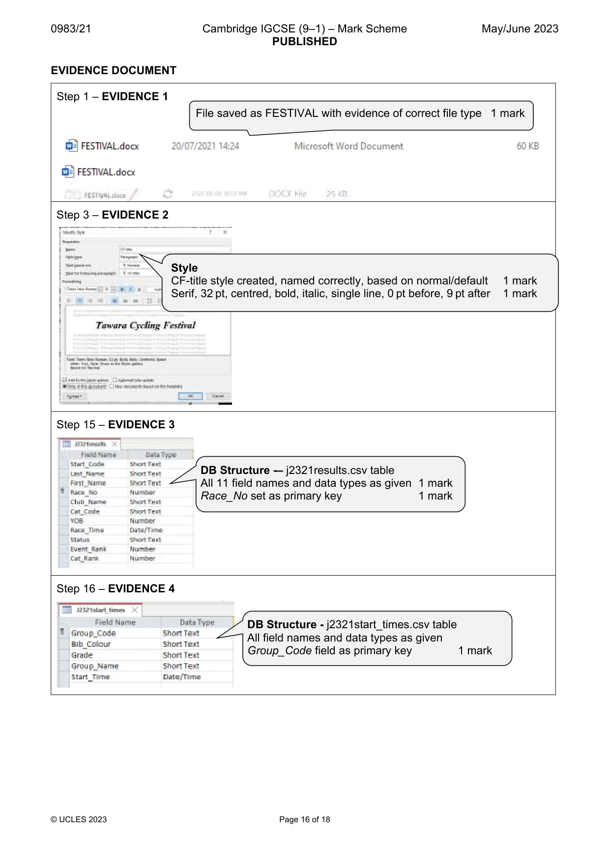Select centre alignment in Modify Style
This screenshot has width=610, height=862.
click(80, 301)
